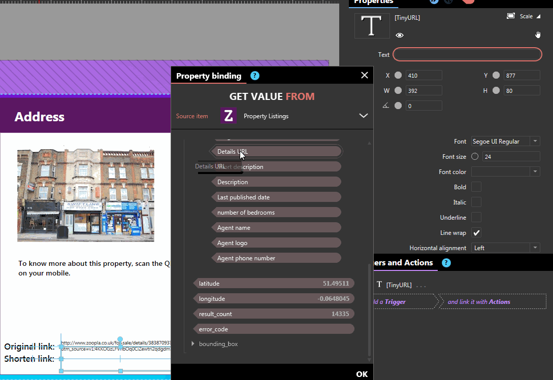Open Triggers and Actions help icon
Viewport: 553px width, 380px height.
pyautogui.click(x=446, y=263)
